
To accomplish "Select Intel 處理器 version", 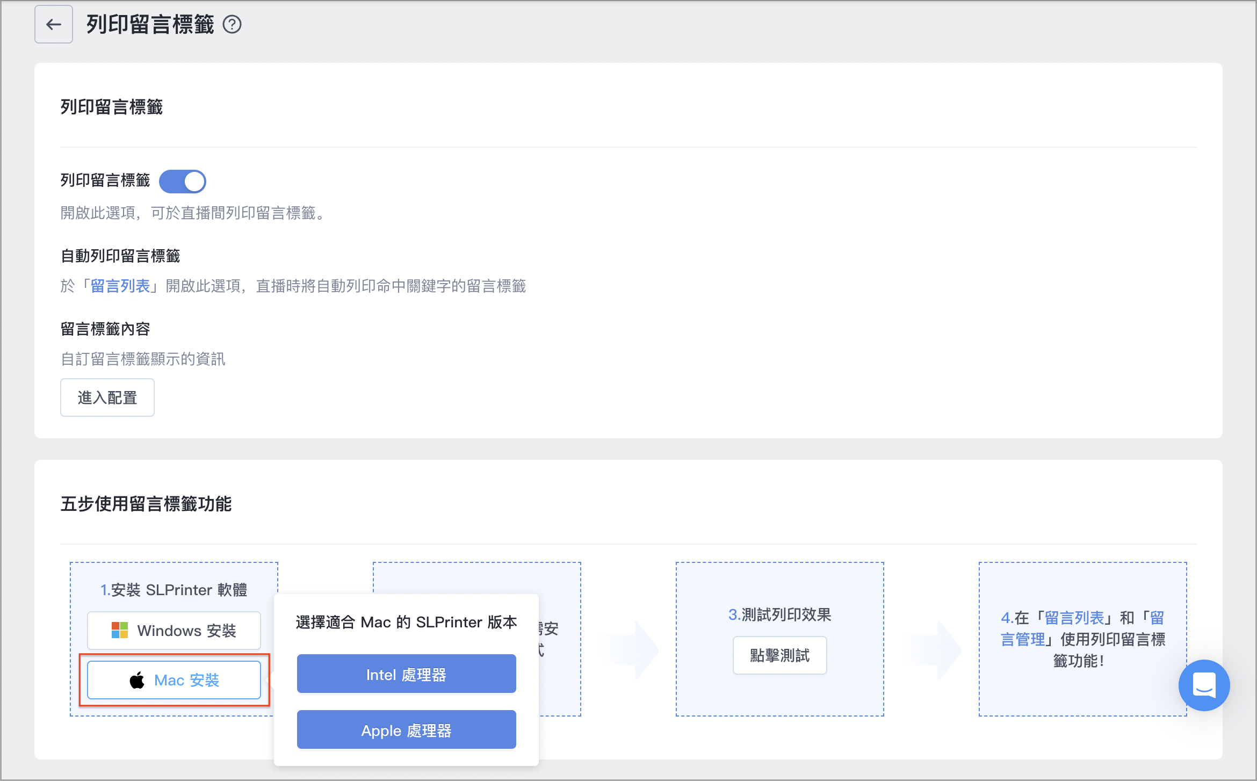I will click(406, 674).
